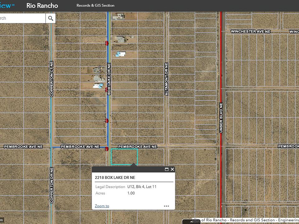Image resolution: width=299 pixels, height=224 pixels.
Task: Click the COPPERTON CT NE street label
Action: coord(51,79)
